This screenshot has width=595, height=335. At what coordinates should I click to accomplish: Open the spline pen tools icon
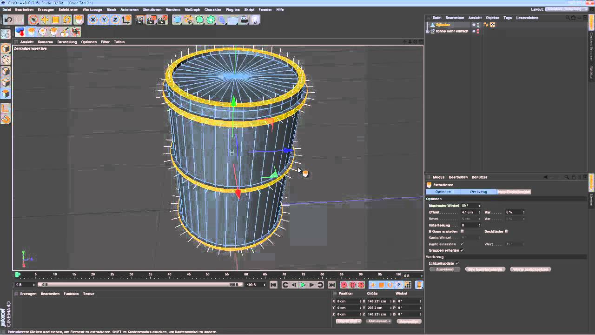(x=188, y=20)
